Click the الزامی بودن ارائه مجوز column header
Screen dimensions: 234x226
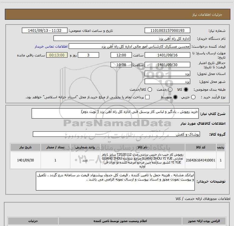204,221
